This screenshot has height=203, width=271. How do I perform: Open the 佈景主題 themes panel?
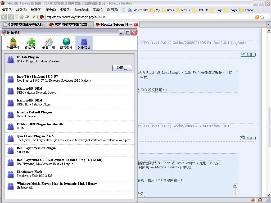coord(48,44)
